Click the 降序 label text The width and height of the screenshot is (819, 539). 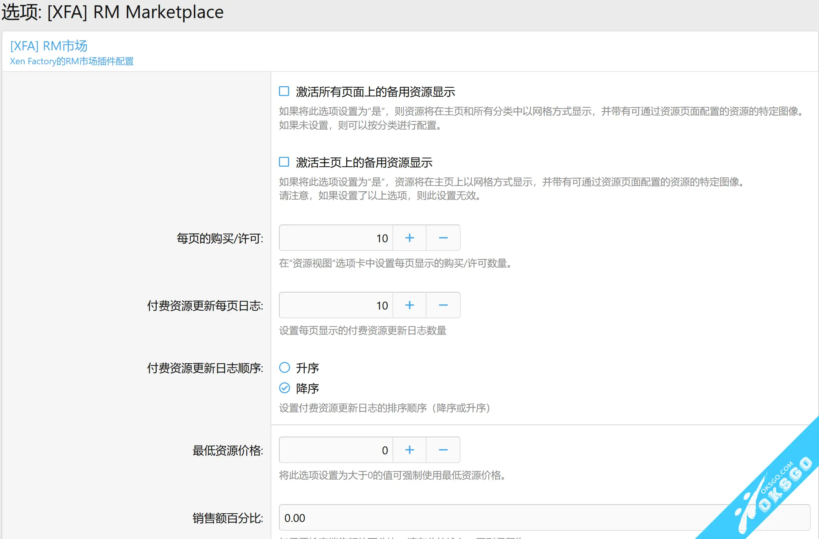(x=307, y=389)
